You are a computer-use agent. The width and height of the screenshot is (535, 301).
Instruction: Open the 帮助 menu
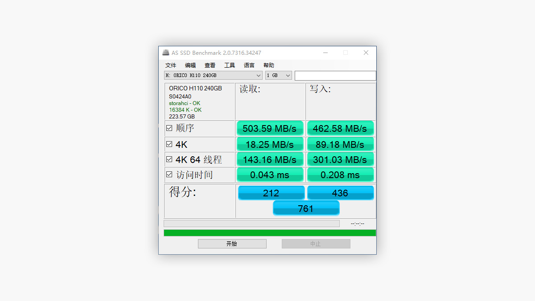[269, 65]
